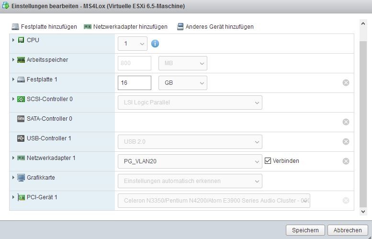Click the Grafikkarte label
This screenshot has height=239, width=372.
pyautogui.click(x=41, y=178)
